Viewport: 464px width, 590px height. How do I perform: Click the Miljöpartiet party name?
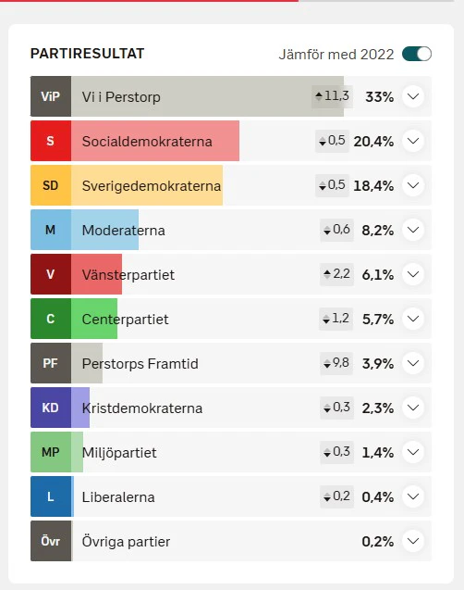[119, 453]
